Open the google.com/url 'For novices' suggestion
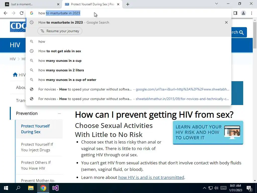Screen dimensions: 257x193 click(128, 89)
